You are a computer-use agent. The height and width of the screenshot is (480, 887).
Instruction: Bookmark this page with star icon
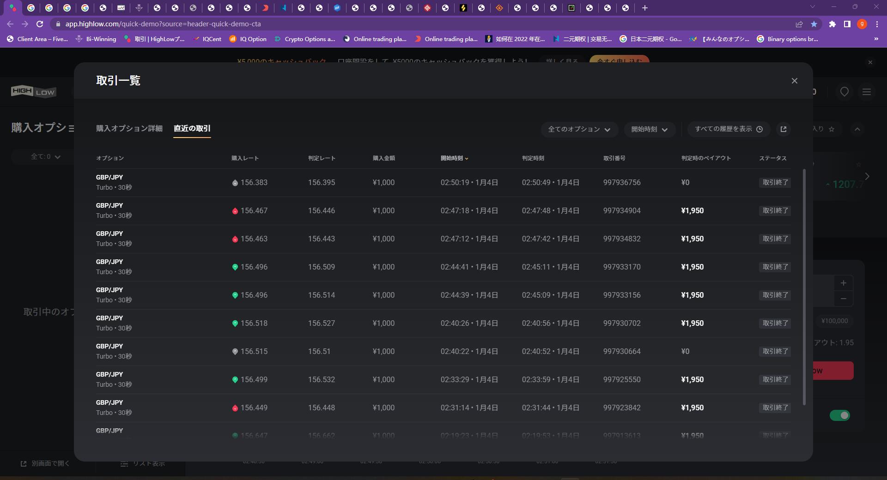[814, 24]
